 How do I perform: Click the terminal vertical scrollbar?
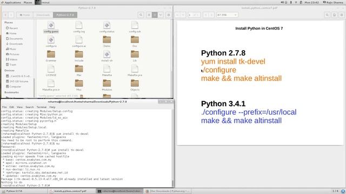click(x=172, y=148)
